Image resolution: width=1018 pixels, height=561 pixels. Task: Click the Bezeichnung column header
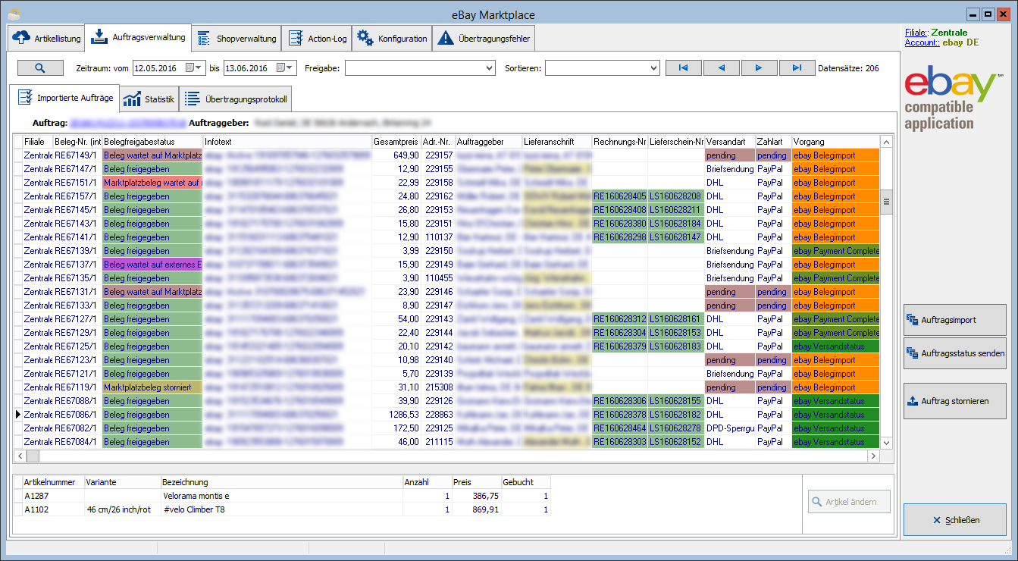pyautogui.click(x=281, y=482)
